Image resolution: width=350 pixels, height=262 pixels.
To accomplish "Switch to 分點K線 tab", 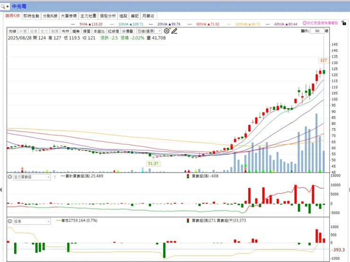I will pyautogui.click(x=50, y=16).
